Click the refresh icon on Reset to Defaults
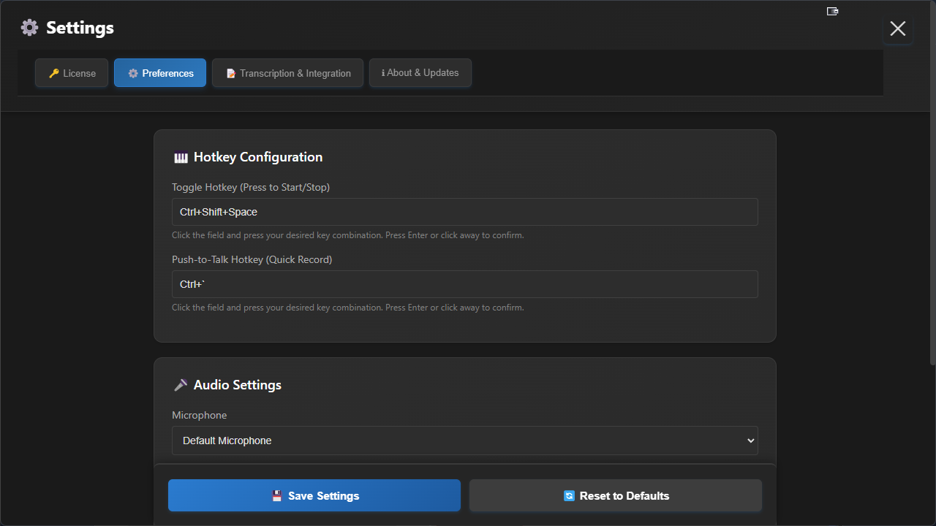 coord(569,496)
